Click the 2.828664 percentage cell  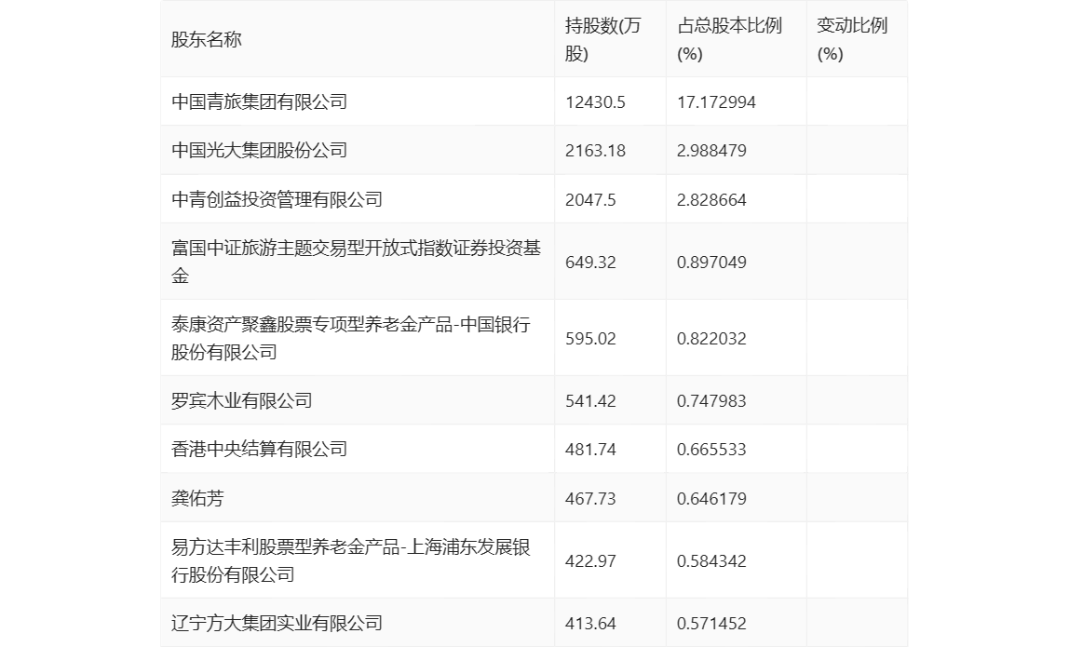point(711,200)
